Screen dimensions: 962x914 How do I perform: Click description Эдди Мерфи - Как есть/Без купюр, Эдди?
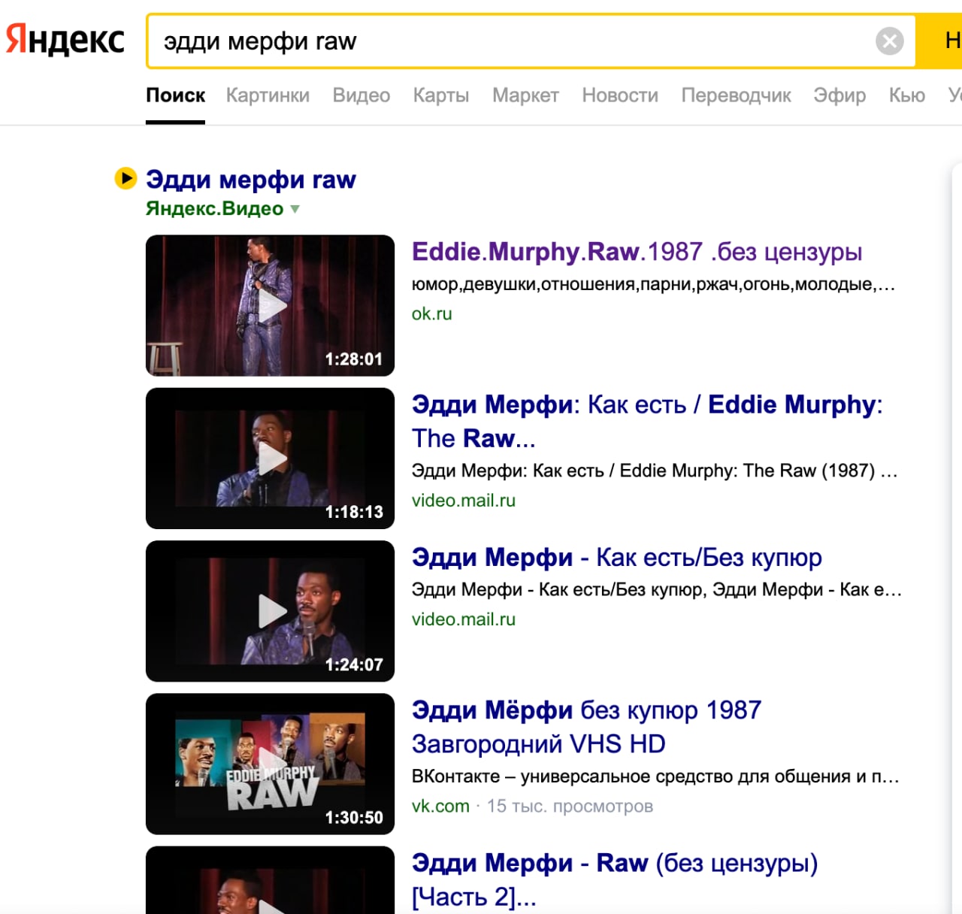click(x=656, y=589)
